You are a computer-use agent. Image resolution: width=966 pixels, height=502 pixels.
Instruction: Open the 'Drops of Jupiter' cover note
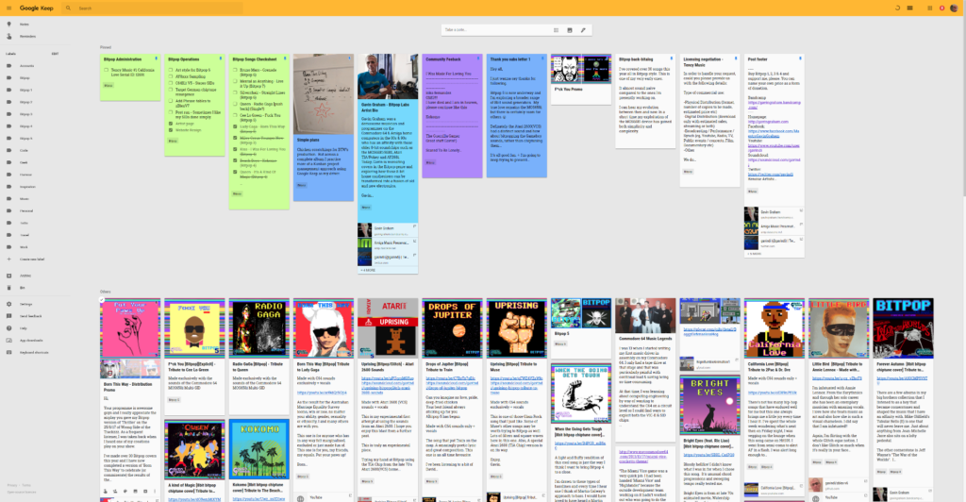(x=452, y=328)
